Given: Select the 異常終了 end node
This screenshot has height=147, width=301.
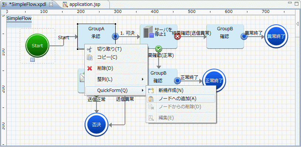Looking at the screenshot, I should click(276, 37).
